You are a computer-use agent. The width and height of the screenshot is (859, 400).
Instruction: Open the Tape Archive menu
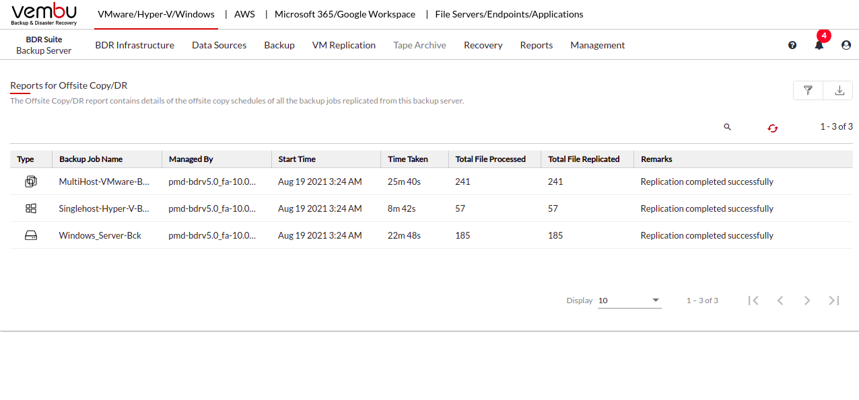pyautogui.click(x=420, y=45)
